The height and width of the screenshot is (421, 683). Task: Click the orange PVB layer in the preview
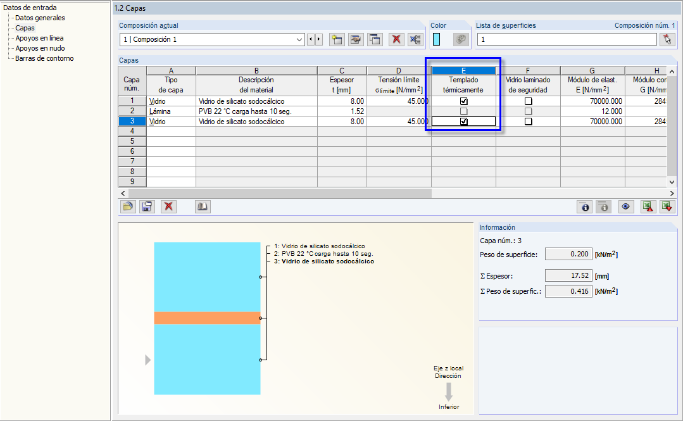(x=208, y=318)
